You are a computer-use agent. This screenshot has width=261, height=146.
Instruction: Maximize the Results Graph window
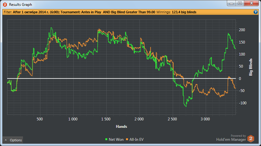[x=240, y=3]
